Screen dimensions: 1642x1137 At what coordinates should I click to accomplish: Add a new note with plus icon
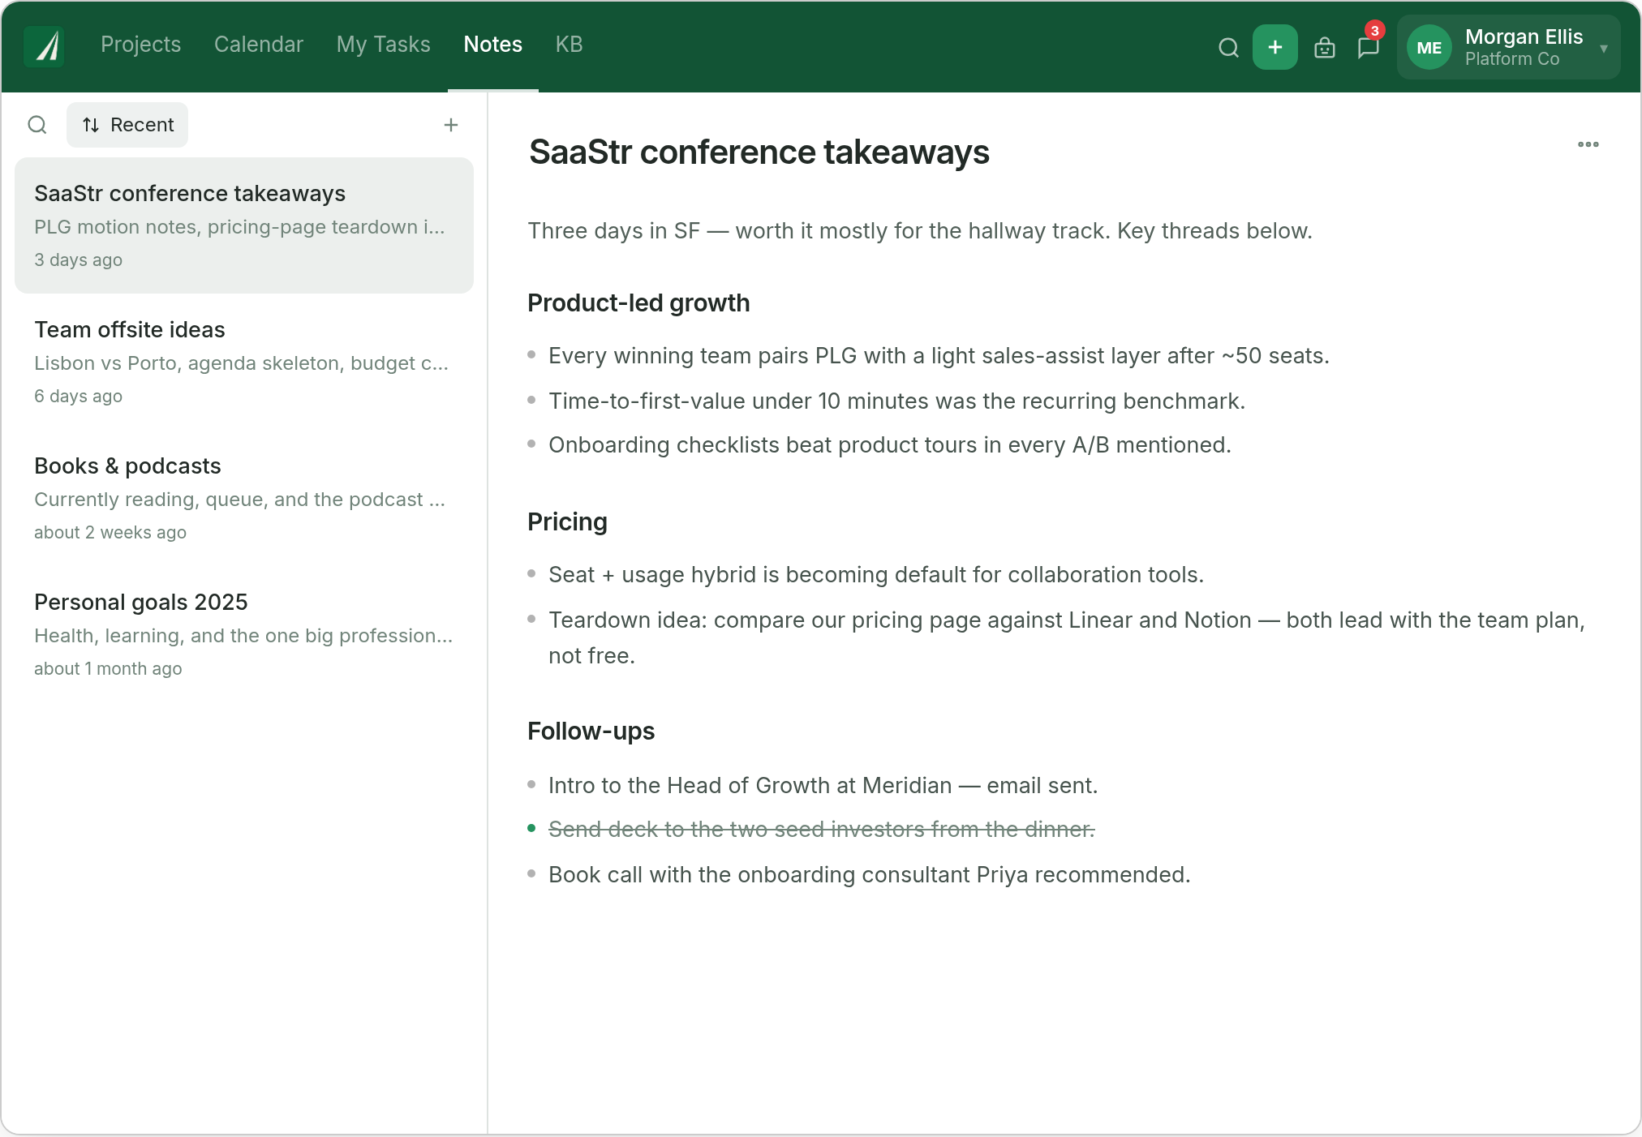[x=451, y=125]
